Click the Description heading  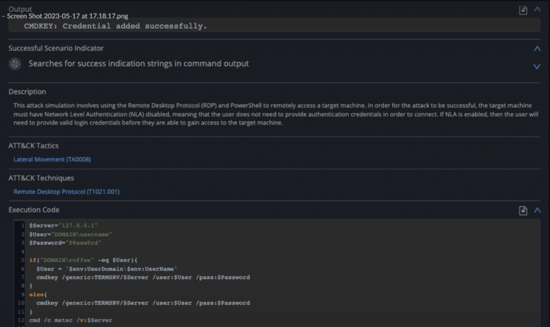coord(27,92)
